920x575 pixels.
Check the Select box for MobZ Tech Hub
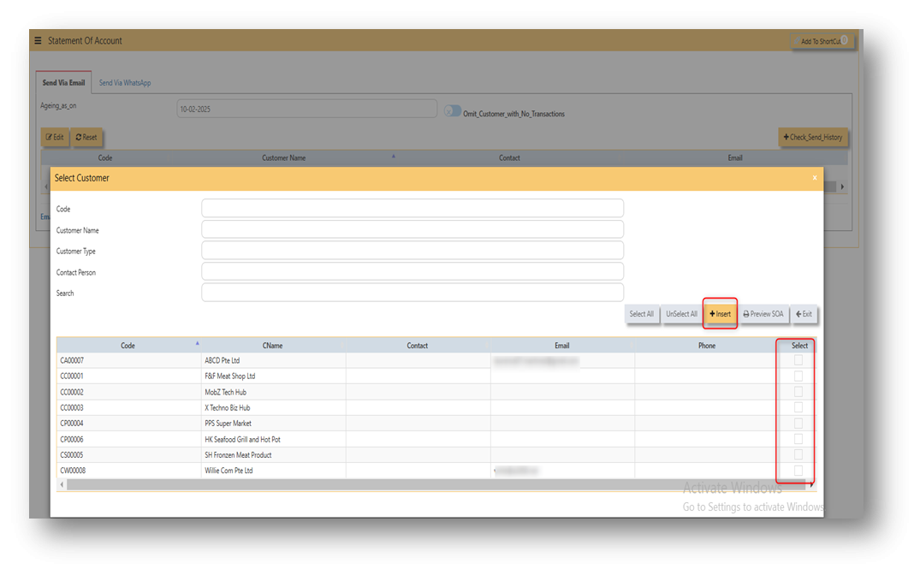click(798, 391)
